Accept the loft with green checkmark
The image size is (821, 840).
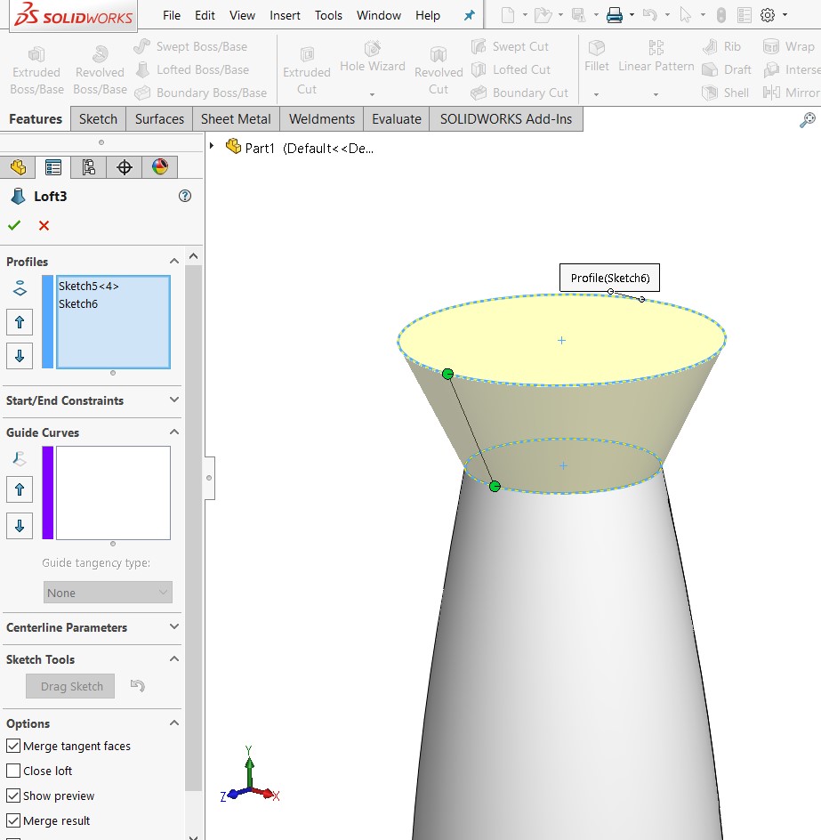point(14,226)
